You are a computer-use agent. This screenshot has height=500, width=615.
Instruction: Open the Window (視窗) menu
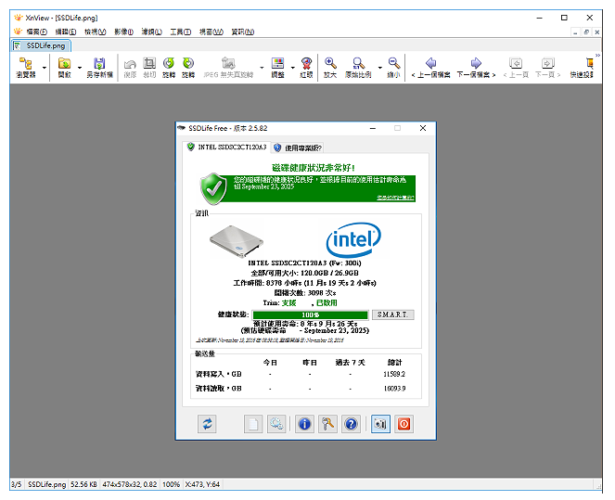pyautogui.click(x=211, y=32)
